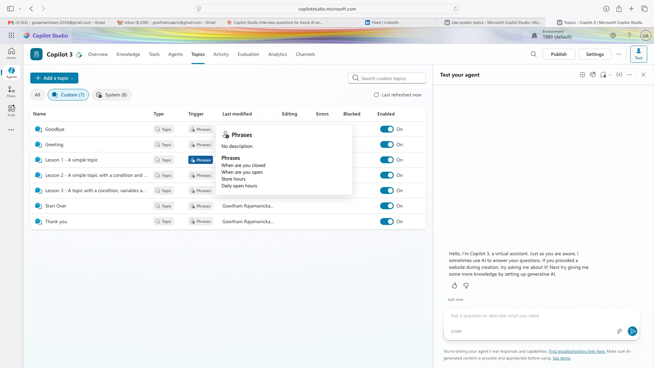This screenshot has height=368, width=654.
Task: Open the browser downloads icon
Action: [x=606, y=9]
